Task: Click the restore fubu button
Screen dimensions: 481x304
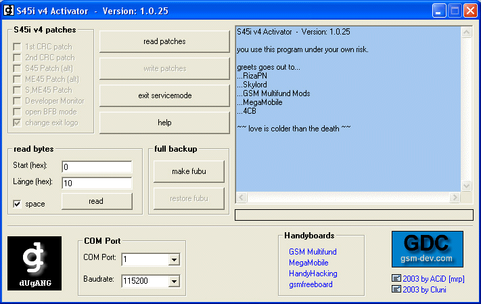Action: point(189,198)
